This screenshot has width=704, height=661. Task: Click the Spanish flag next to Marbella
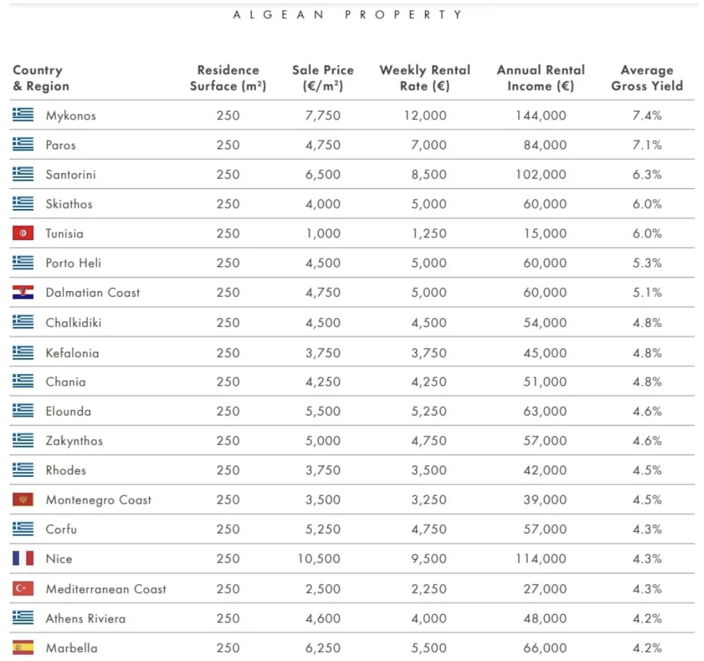pyautogui.click(x=23, y=648)
